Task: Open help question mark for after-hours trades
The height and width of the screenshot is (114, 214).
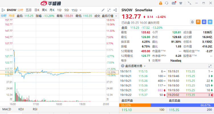Action: (x=123, y=66)
